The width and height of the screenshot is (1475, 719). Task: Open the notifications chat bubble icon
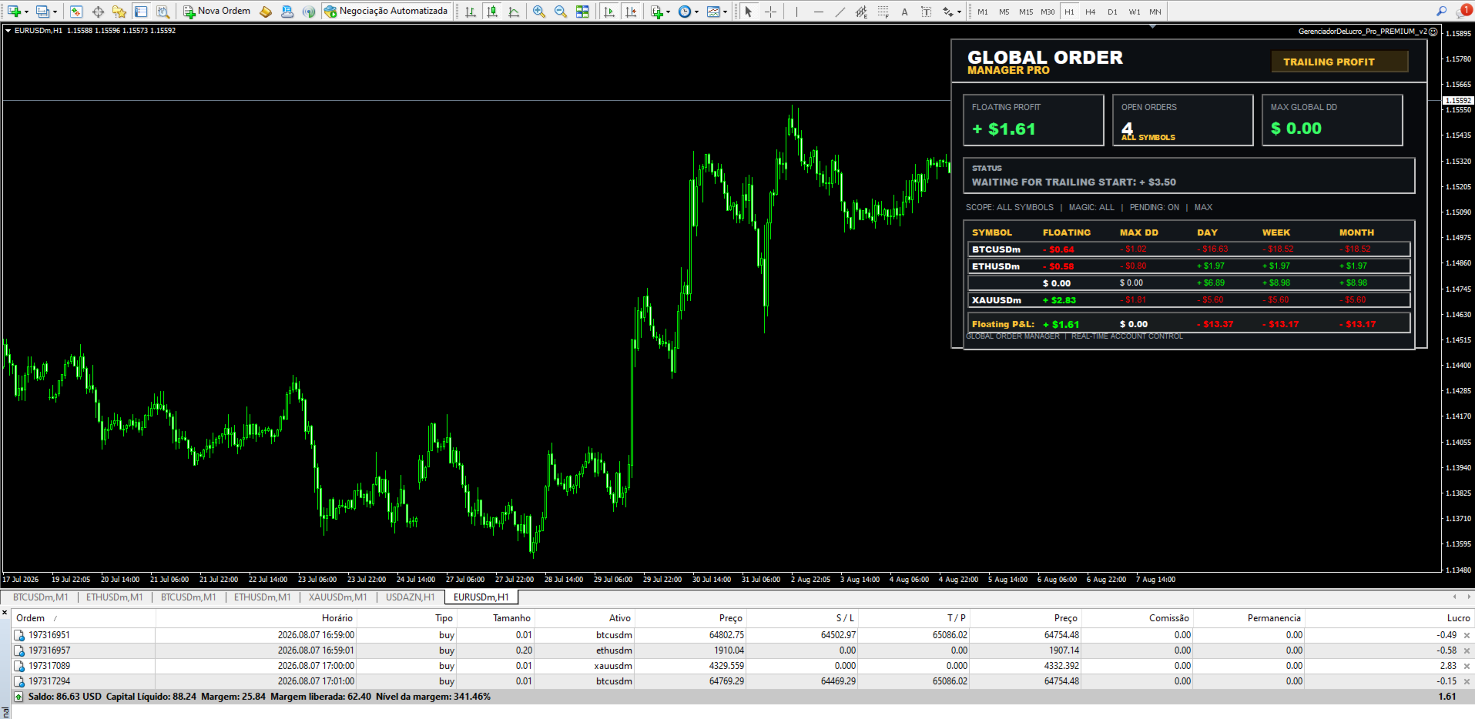1463,11
